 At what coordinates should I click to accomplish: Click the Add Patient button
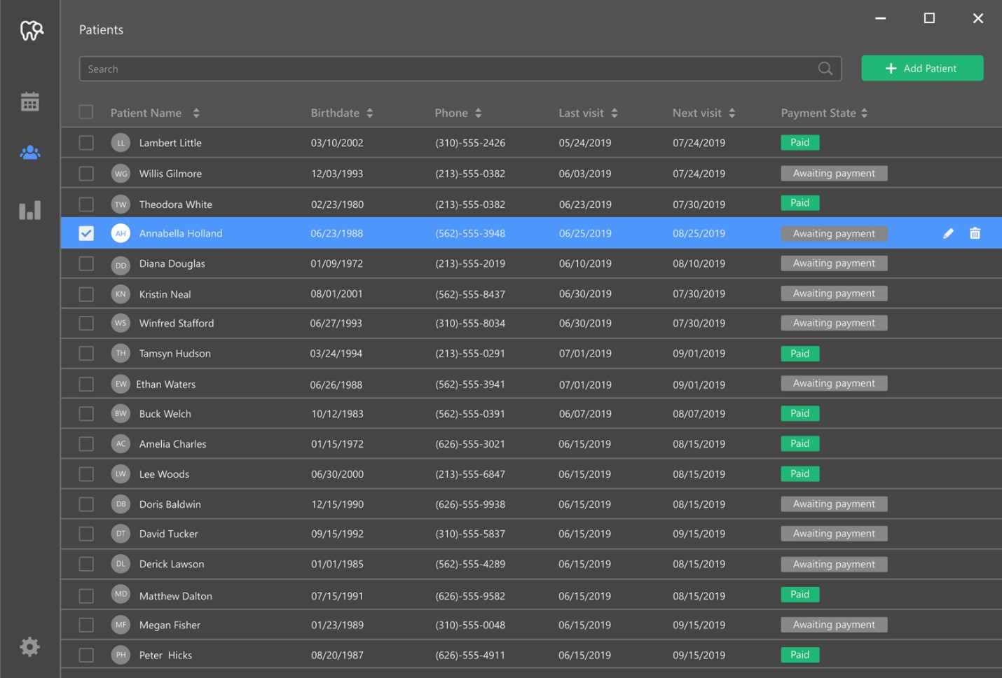click(x=921, y=69)
